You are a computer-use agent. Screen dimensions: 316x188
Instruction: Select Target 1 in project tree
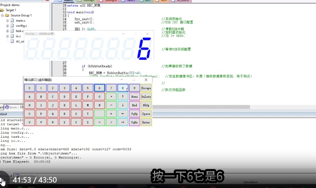point(11,10)
